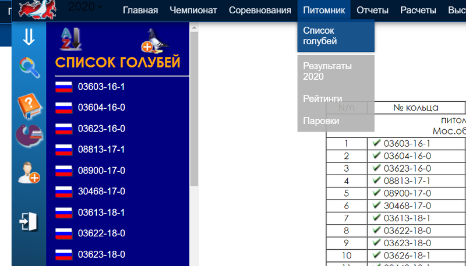Open pigeon 03613-18-1 in the list
466x266 pixels.
(x=101, y=213)
